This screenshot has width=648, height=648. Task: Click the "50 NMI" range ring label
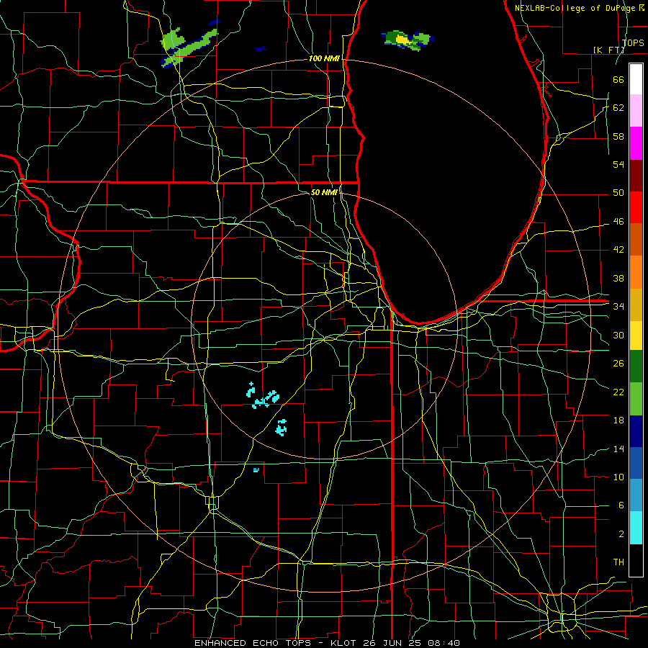[x=323, y=192]
